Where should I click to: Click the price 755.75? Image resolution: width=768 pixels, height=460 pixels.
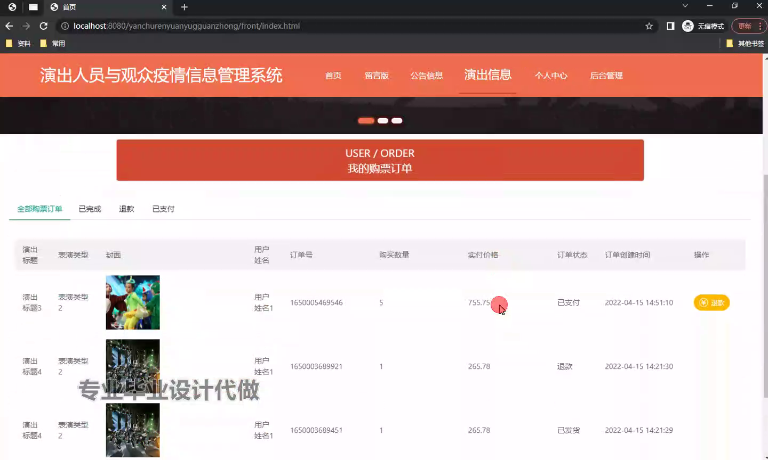tap(479, 303)
